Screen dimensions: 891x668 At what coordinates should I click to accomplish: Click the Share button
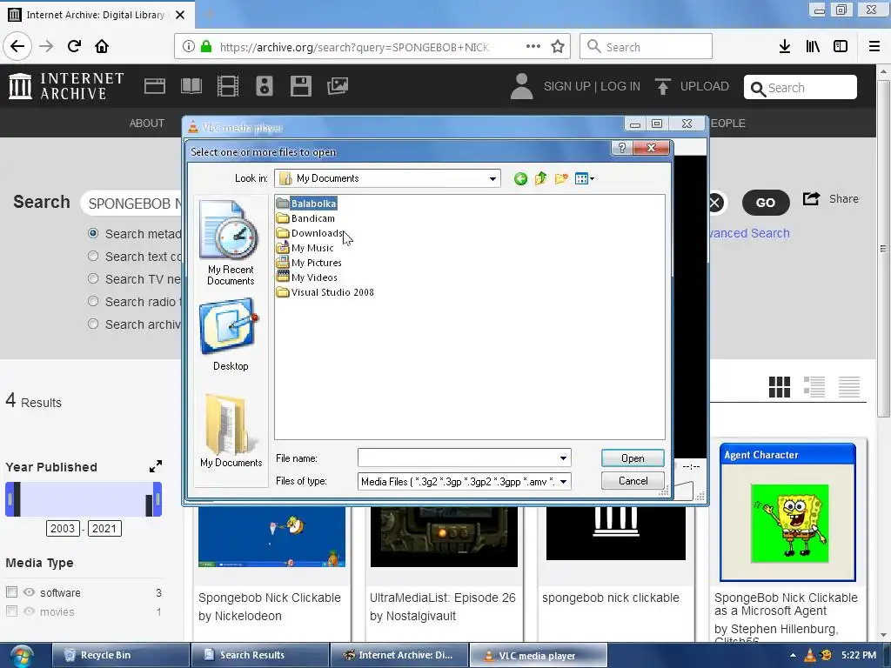click(831, 199)
